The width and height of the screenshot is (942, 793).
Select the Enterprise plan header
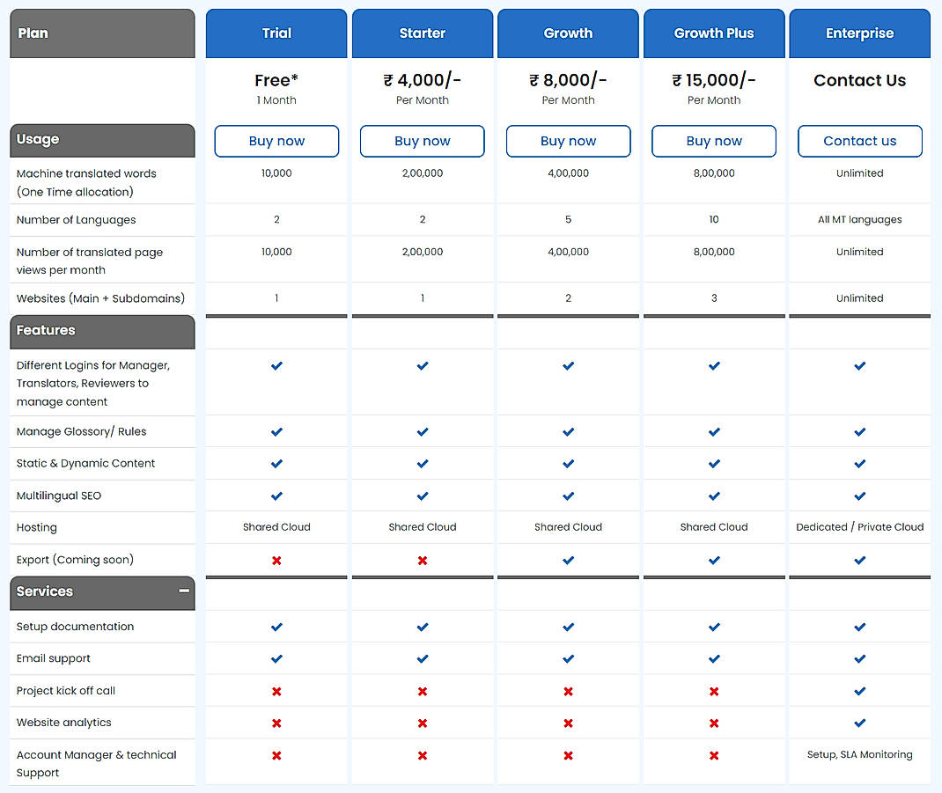(x=860, y=33)
